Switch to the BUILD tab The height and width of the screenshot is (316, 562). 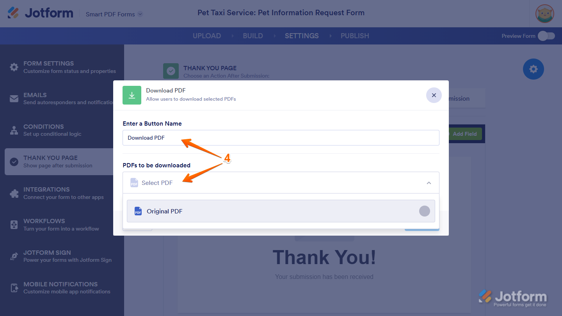[253, 36]
